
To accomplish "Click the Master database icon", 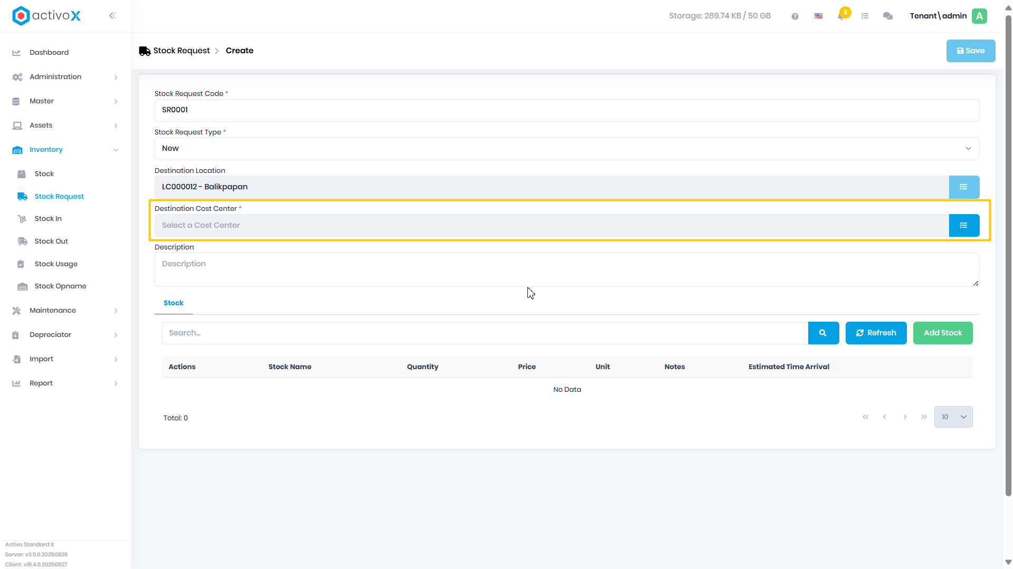I will (x=16, y=101).
